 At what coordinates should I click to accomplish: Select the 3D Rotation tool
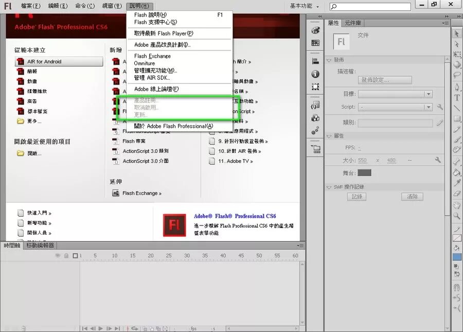457,64
